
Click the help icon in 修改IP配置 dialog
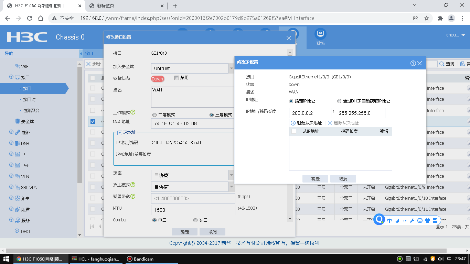pos(413,63)
